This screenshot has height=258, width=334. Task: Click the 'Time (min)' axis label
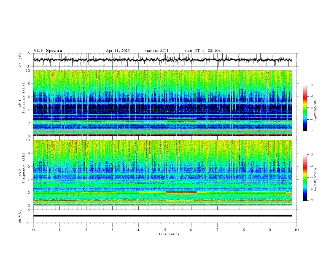[169, 234]
